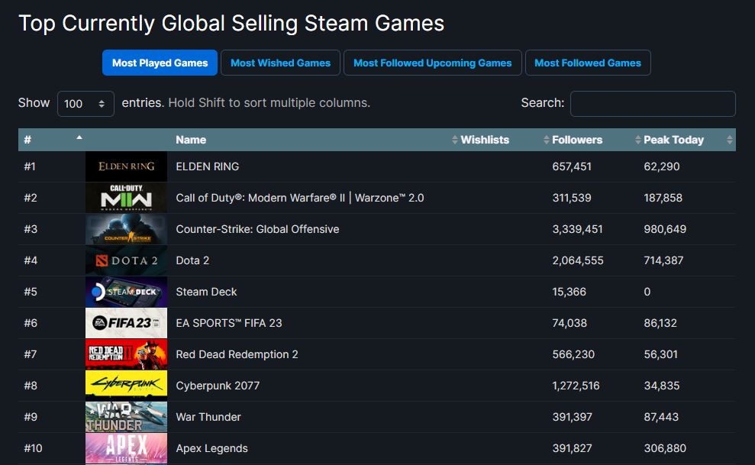Image resolution: width=755 pixels, height=465 pixels.
Task: Open the Call of Duty Modern Warfare II thumbnail
Action: (x=126, y=198)
